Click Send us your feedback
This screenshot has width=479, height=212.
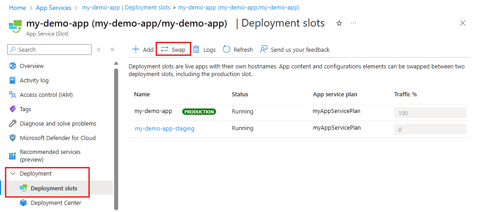pyautogui.click(x=295, y=50)
